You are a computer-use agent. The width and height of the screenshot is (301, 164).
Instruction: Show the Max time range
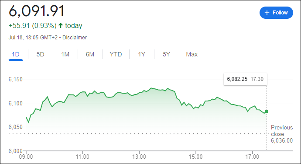click(192, 55)
